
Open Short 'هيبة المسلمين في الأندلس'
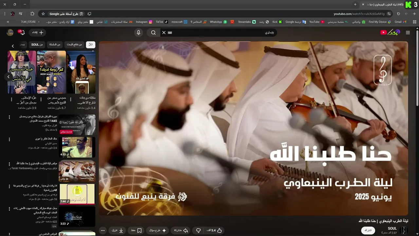22,72
